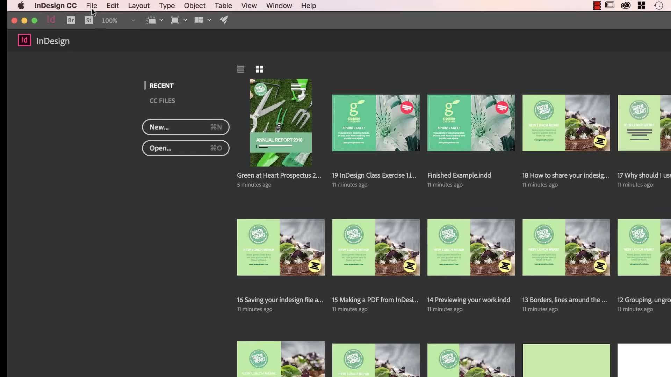Open the InDesign CC application menu

tap(56, 6)
